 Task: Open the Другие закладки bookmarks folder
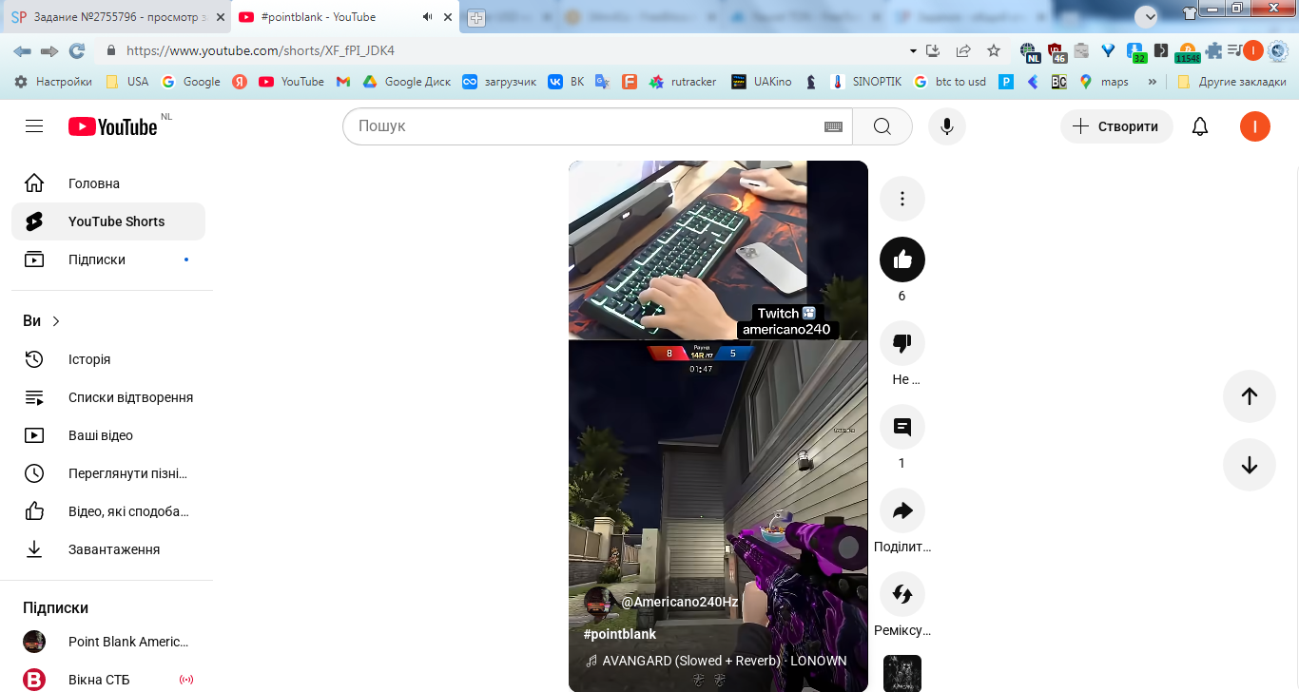1231,82
